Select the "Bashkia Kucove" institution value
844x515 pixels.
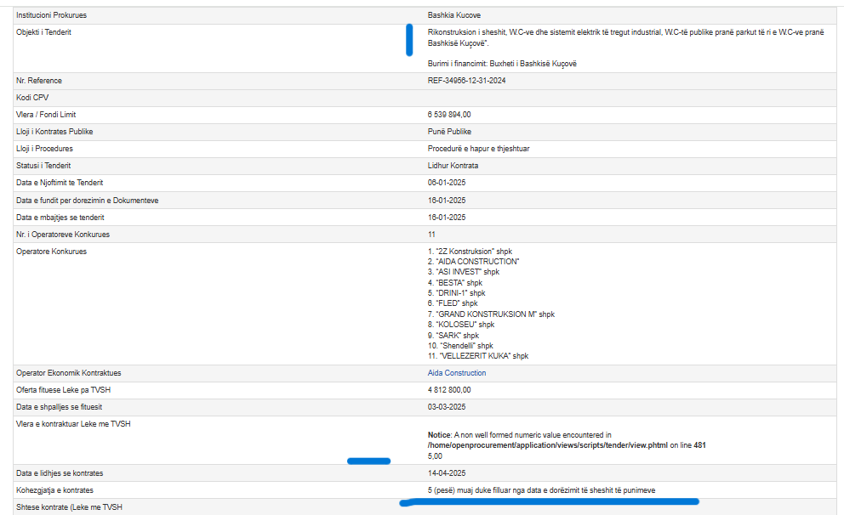[453, 15]
